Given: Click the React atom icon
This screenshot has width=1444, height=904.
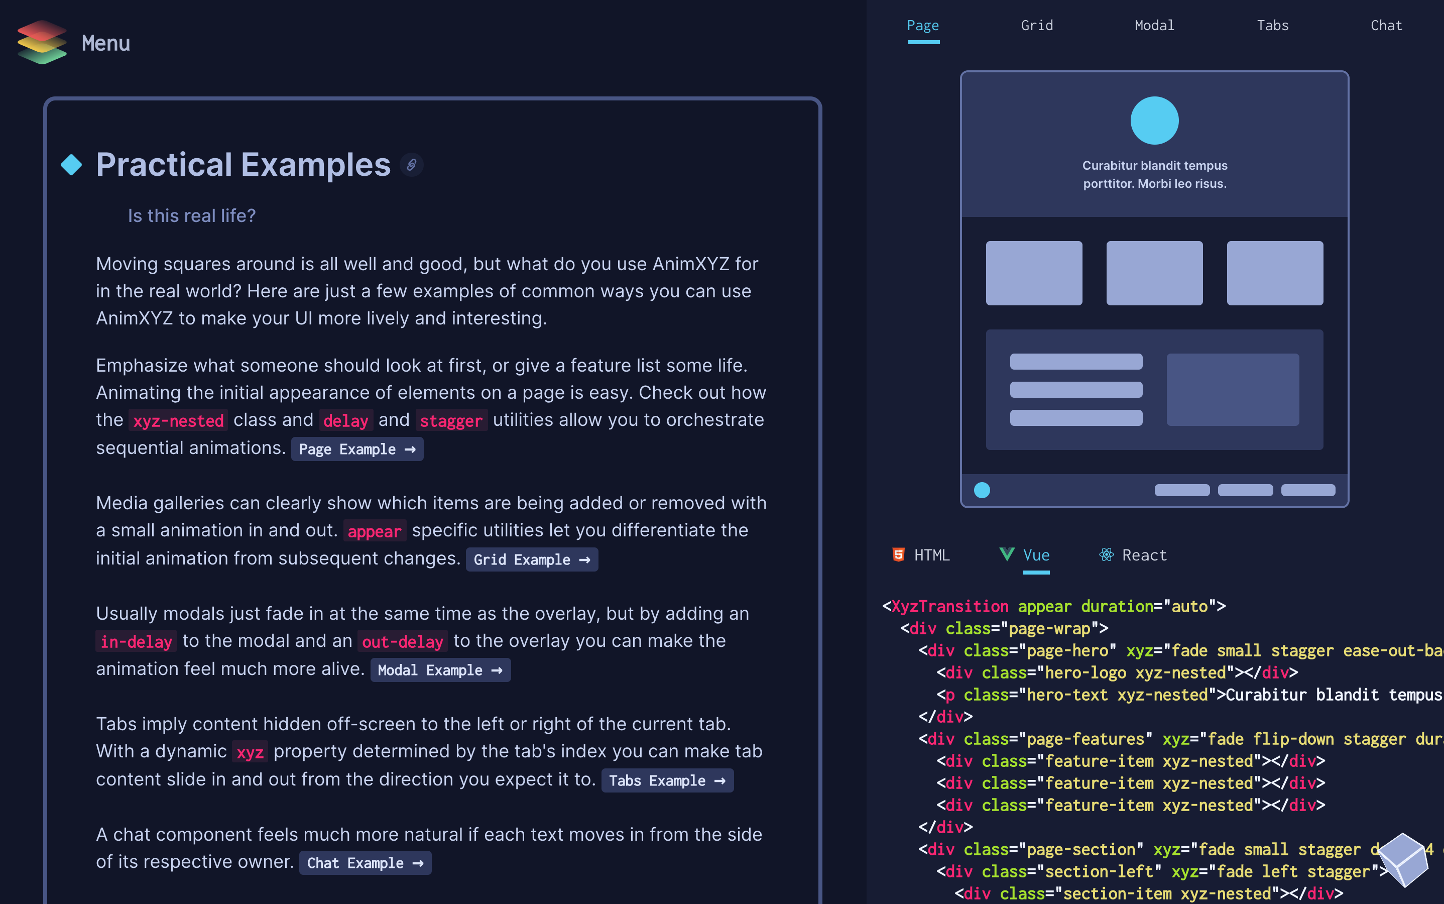Looking at the screenshot, I should coord(1106,554).
